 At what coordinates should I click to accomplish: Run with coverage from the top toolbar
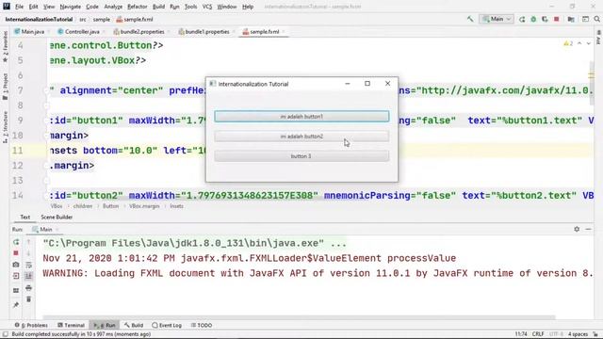[x=545, y=19]
